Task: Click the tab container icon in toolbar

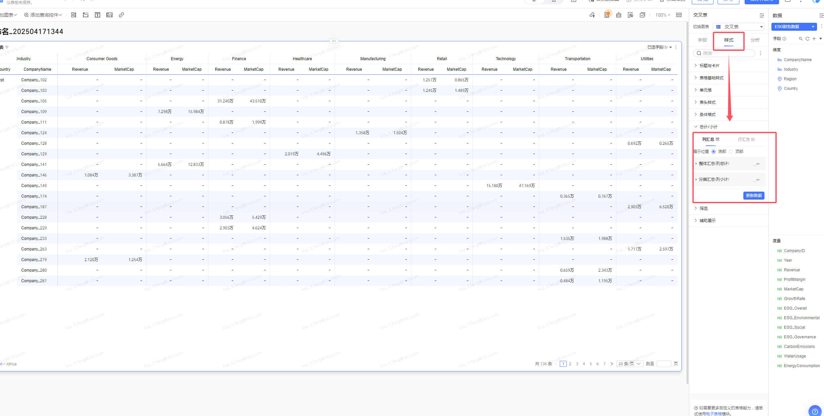Action: (x=86, y=15)
